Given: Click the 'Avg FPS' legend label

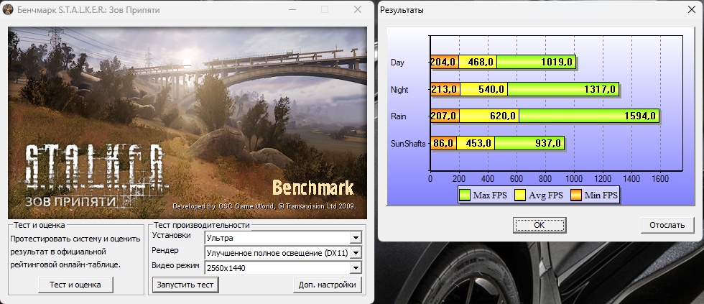Looking at the screenshot, I should [x=545, y=195].
